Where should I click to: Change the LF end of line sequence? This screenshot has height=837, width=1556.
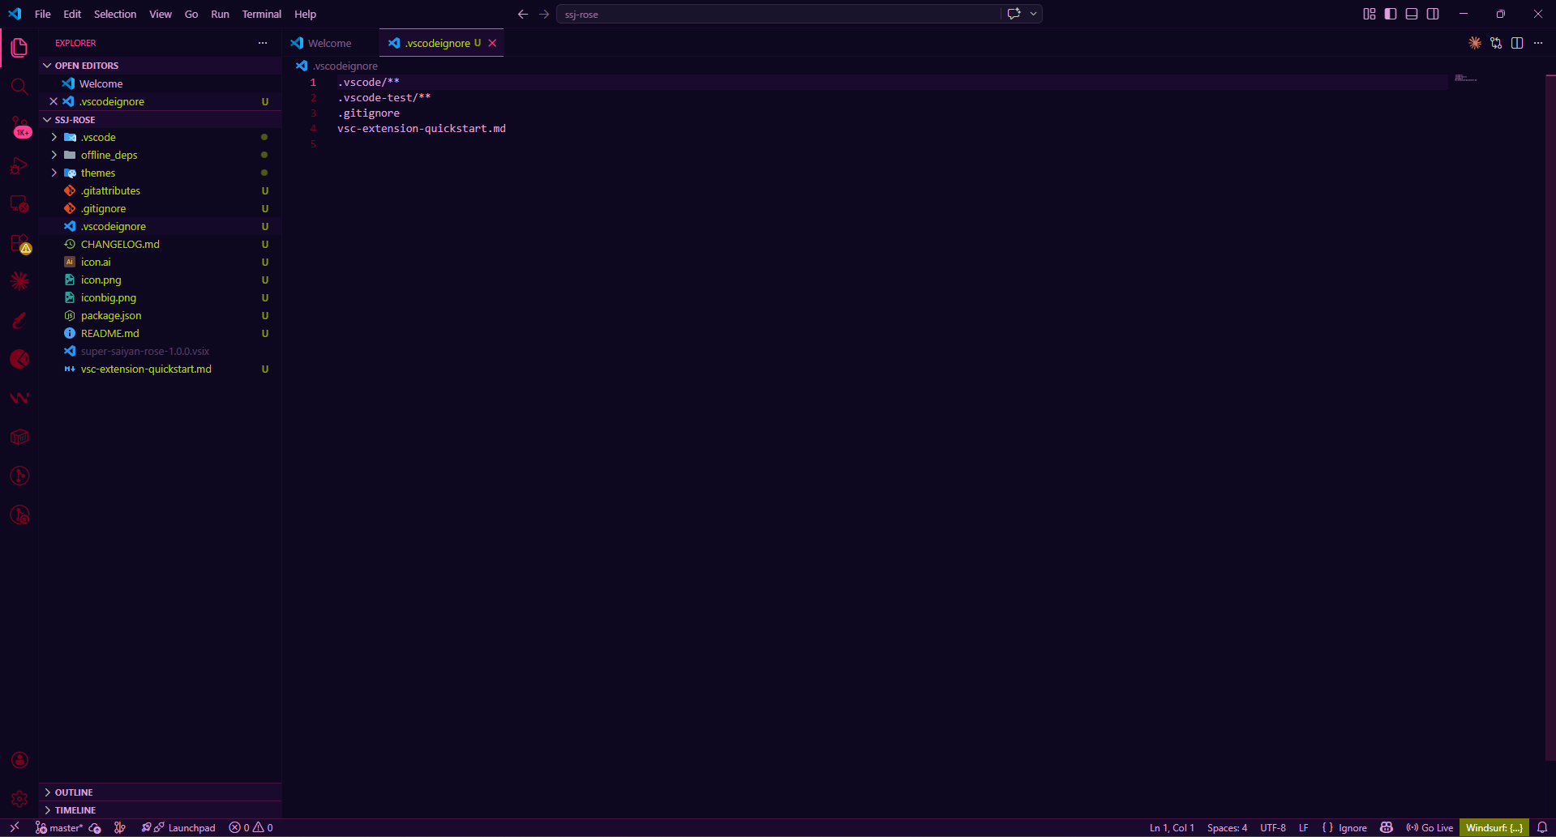(x=1303, y=827)
